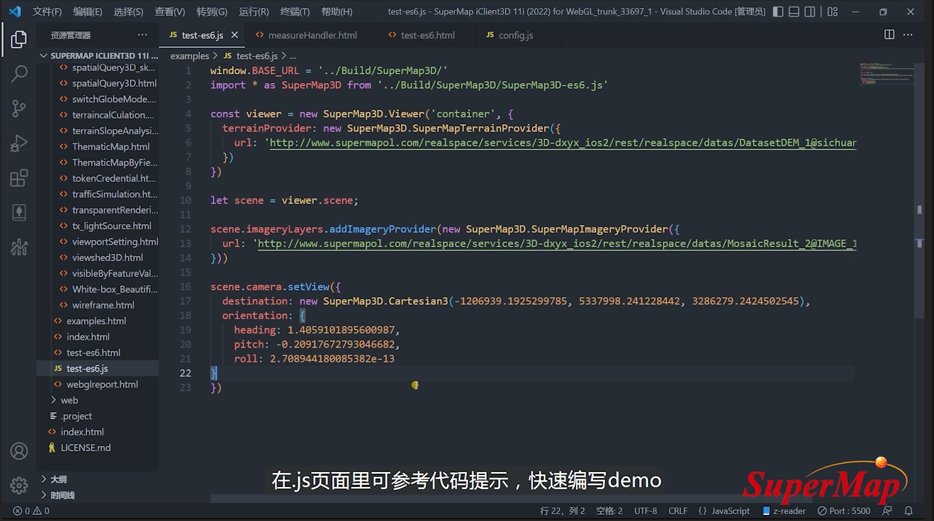The width and height of the screenshot is (934, 521).
Task: Collapse SUPERMAP ICLIENT3D 11I root folder
Action: coord(99,56)
